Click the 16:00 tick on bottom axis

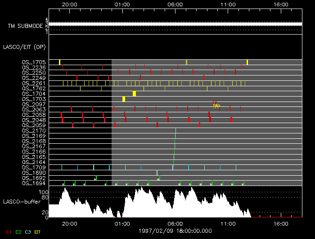(281, 223)
